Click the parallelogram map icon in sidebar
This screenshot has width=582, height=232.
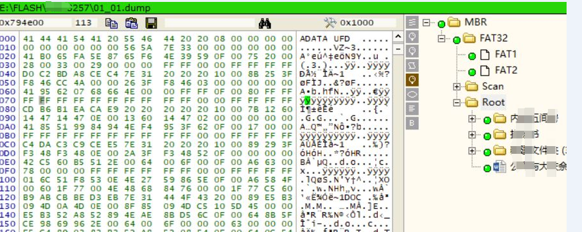tap(412, 65)
